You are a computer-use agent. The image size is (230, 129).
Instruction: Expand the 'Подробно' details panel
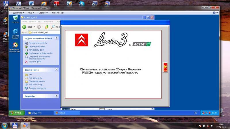(x=56, y=96)
